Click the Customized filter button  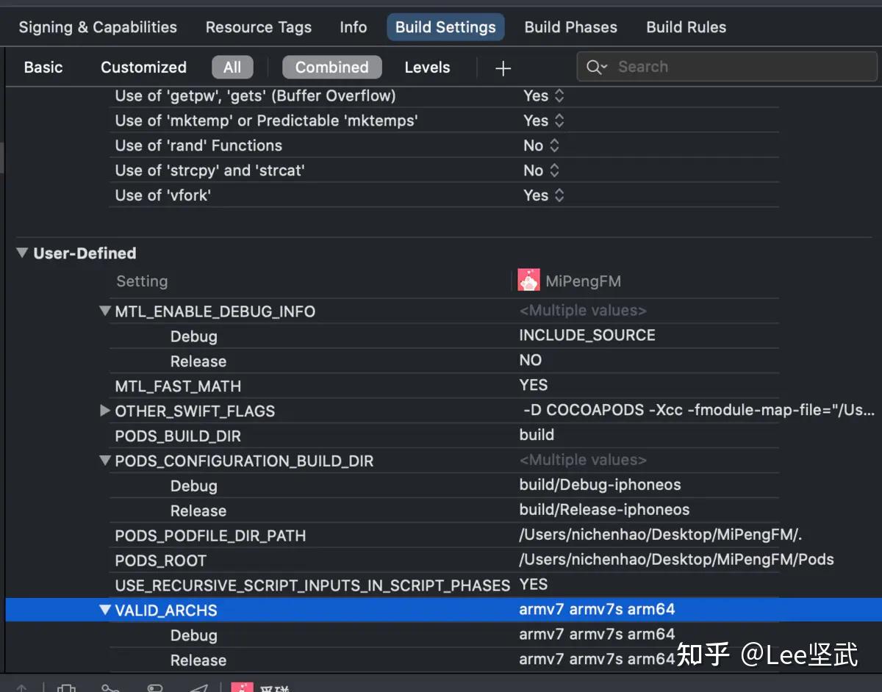pos(143,67)
